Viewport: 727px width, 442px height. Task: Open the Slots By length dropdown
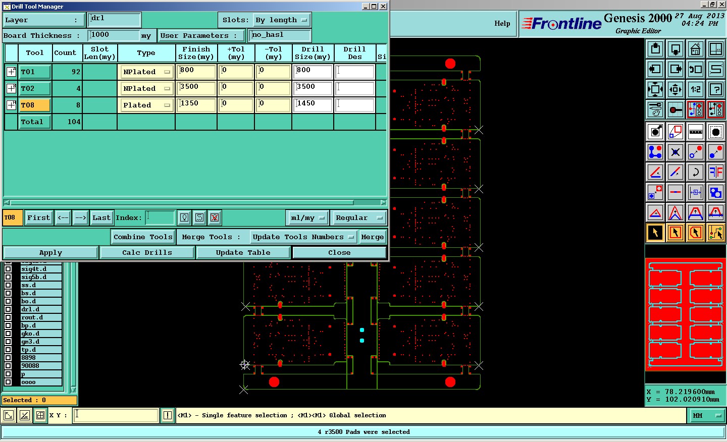(282, 20)
